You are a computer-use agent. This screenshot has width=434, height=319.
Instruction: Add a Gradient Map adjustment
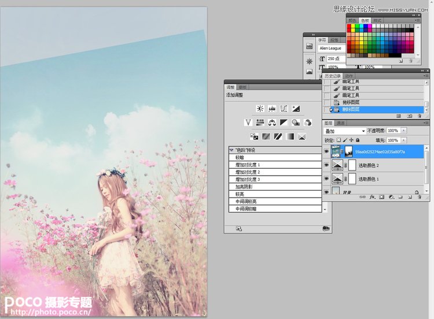click(x=290, y=136)
